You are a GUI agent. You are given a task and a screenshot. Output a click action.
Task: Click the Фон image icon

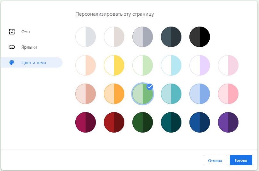tap(12, 32)
